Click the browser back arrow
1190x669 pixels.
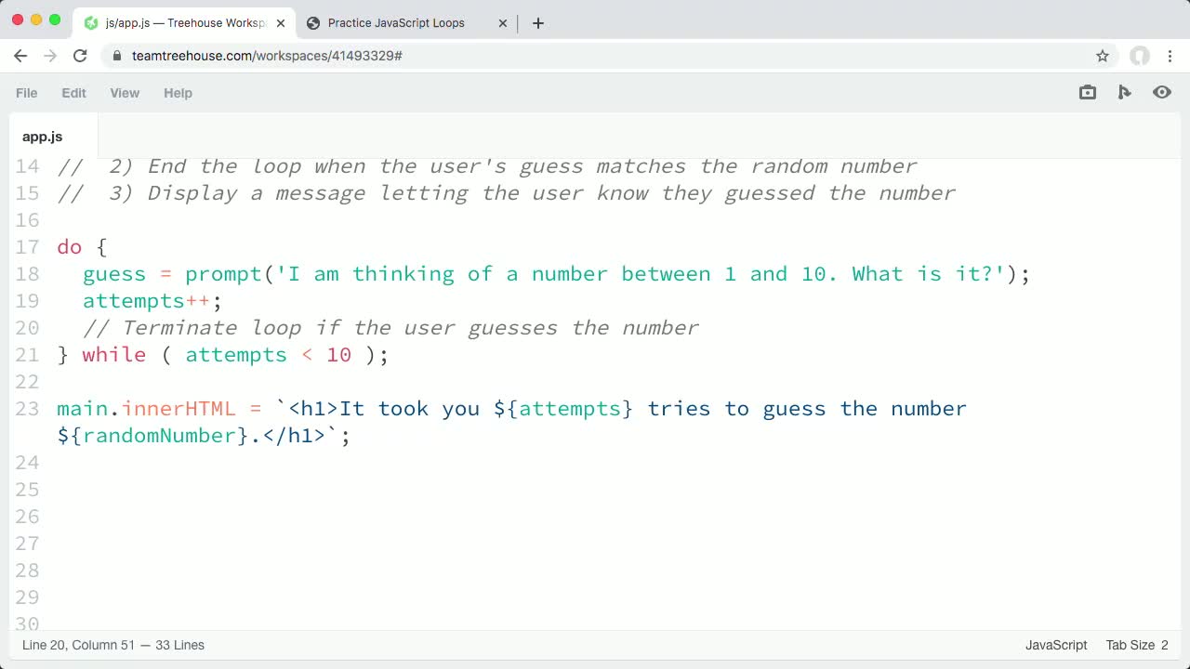coord(20,56)
